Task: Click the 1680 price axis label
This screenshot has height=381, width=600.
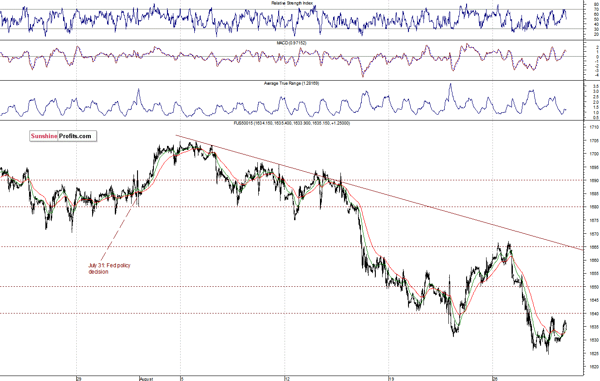Action: 594,207
